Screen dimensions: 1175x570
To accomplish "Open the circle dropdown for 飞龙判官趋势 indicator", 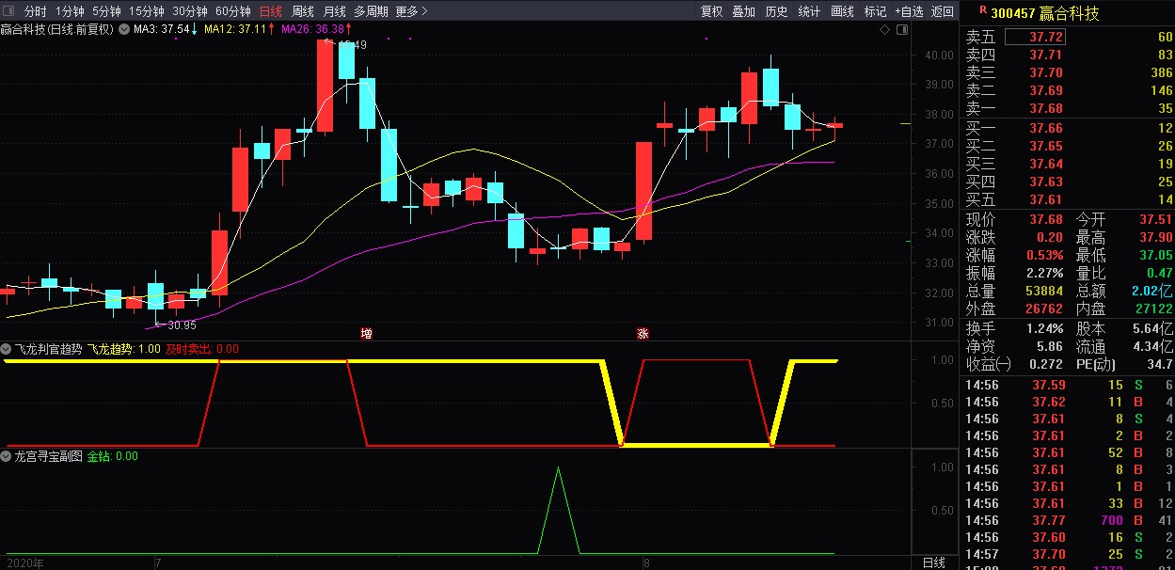I will click(x=7, y=349).
